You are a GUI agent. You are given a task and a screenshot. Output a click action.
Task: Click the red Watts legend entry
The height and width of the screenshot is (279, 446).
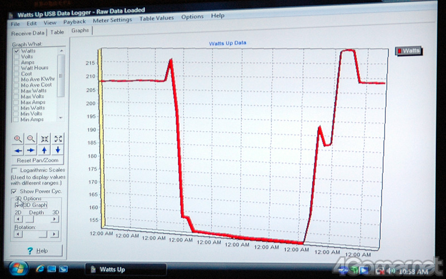pos(409,51)
